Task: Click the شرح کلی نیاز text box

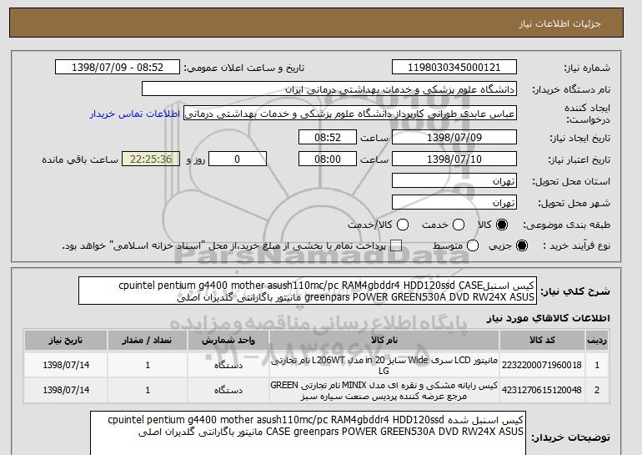Action: click(x=308, y=291)
